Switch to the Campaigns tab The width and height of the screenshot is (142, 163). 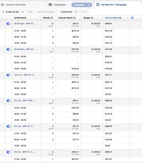click(59, 5)
